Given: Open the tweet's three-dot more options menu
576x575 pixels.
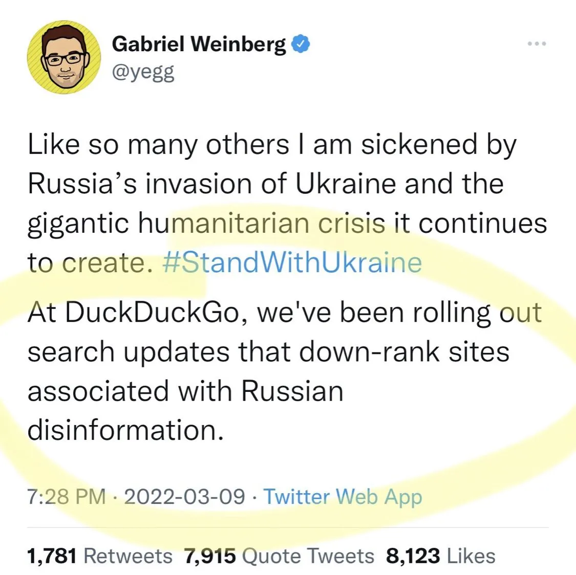Looking at the screenshot, I should pyautogui.click(x=537, y=44).
